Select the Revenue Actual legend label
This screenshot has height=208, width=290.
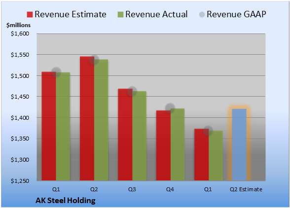tap(156, 14)
